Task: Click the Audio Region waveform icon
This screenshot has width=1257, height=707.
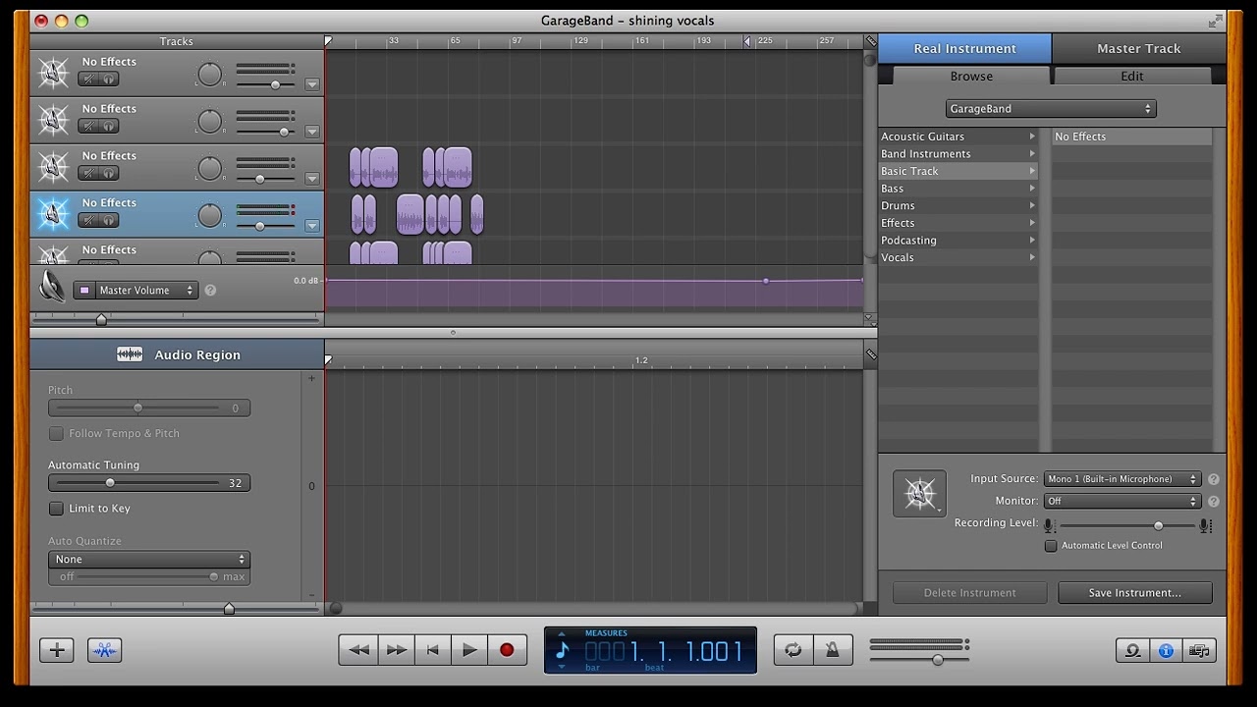Action: pyautogui.click(x=130, y=354)
